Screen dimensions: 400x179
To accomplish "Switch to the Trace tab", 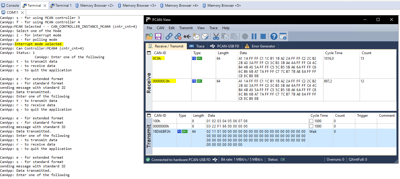I will 197,46.
